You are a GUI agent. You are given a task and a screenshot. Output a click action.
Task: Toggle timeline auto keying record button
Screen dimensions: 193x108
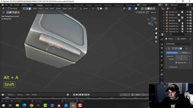(x=68, y=95)
